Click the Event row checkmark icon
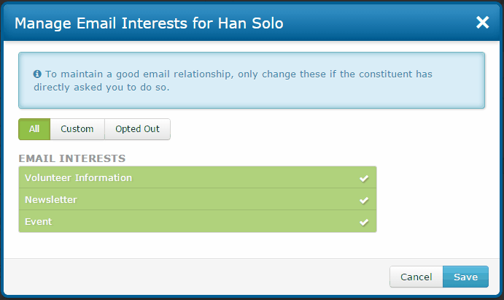The height and width of the screenshot is (300, 504). (364, 222)
